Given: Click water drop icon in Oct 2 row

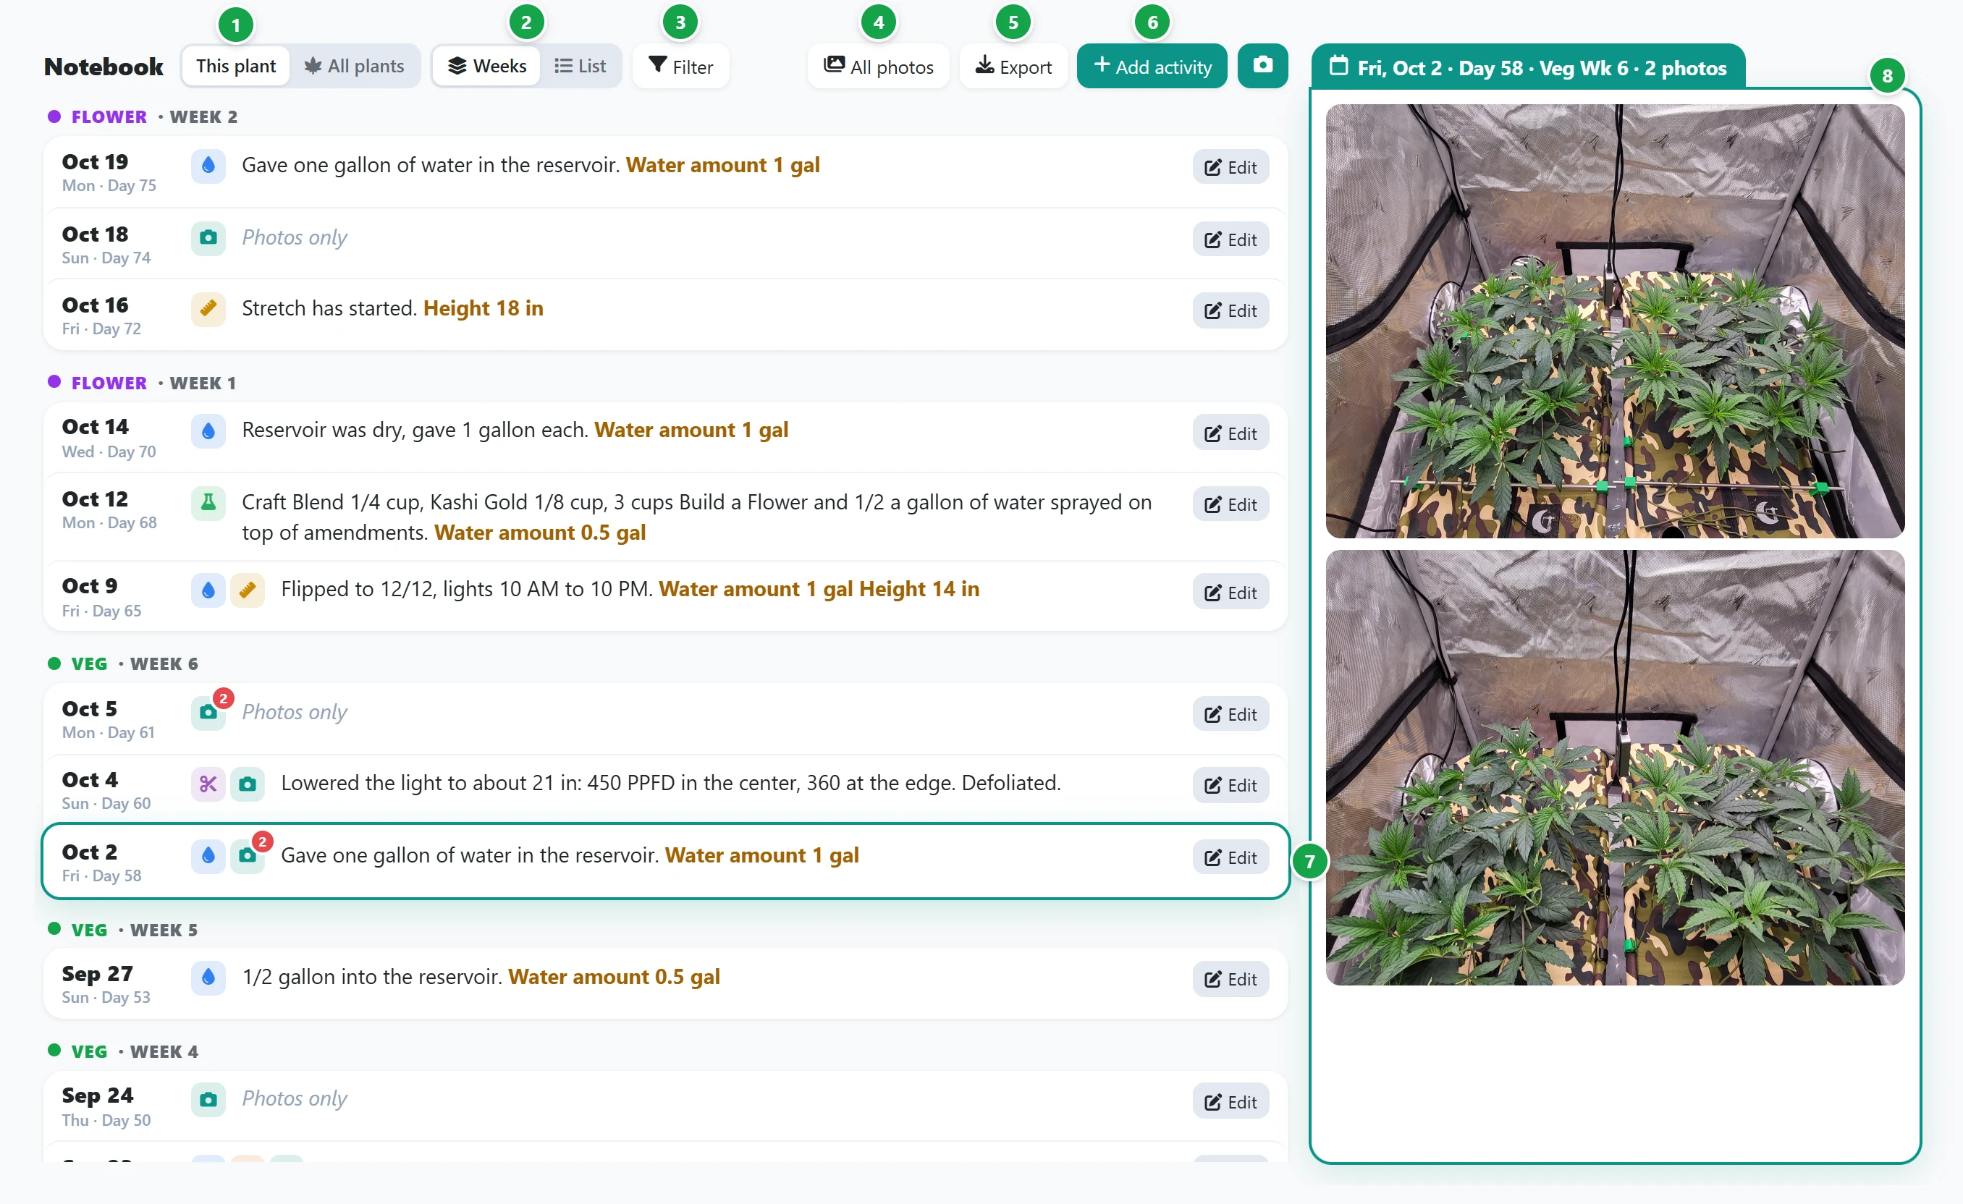Looking at the screenshot, I should pos(208,856).
